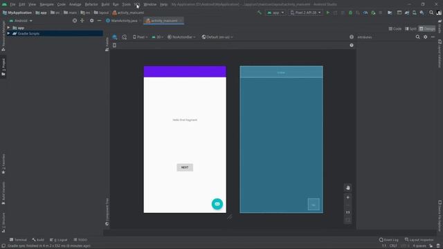443x249 pixels.
Task: Click the design surface layers icon
Action: coord(114,37)
